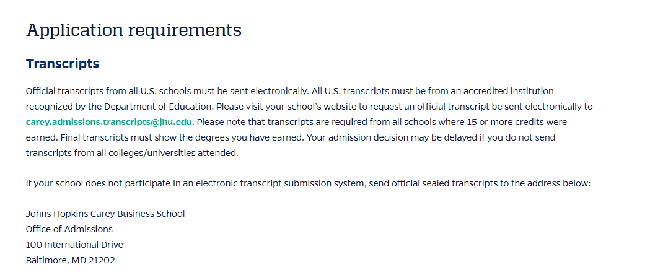Click the line about sending official sealed transcripts

coord(308,183)
